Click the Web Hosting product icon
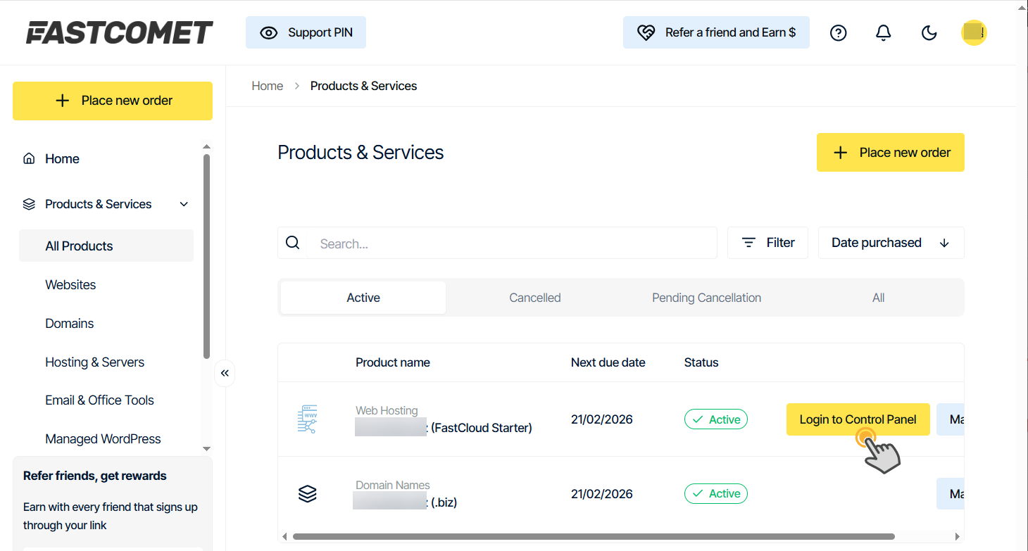Image resolution: width=1028 pixels, height=551 pixels. pyautogui.click(x=307, y=419)
